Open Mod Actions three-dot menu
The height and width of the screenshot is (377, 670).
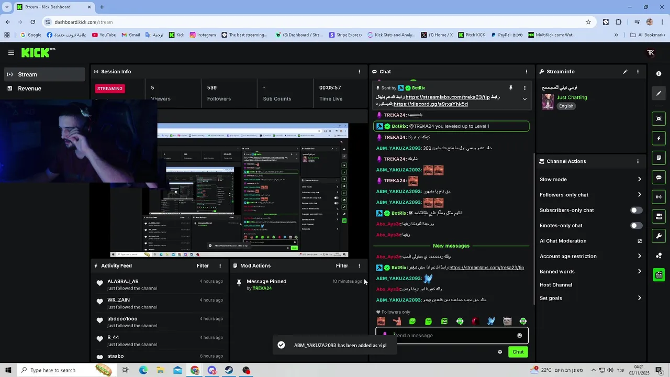[x=359, y=266]
